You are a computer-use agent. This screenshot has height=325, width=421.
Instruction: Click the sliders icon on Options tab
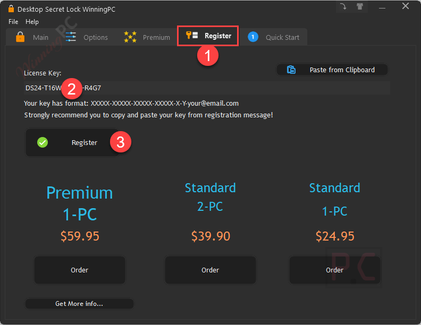pyautogui.click(x=71, y=37)
